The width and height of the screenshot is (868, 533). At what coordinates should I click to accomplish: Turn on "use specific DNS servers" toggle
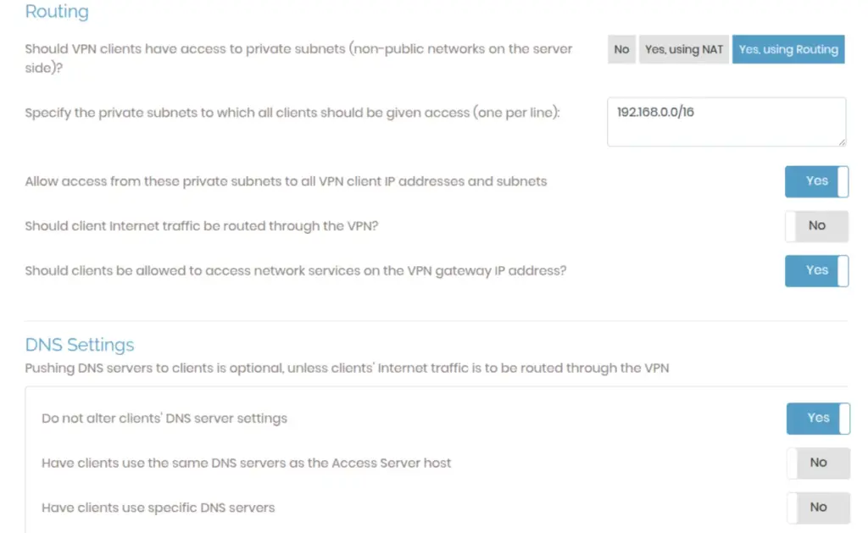pos(818,508)
